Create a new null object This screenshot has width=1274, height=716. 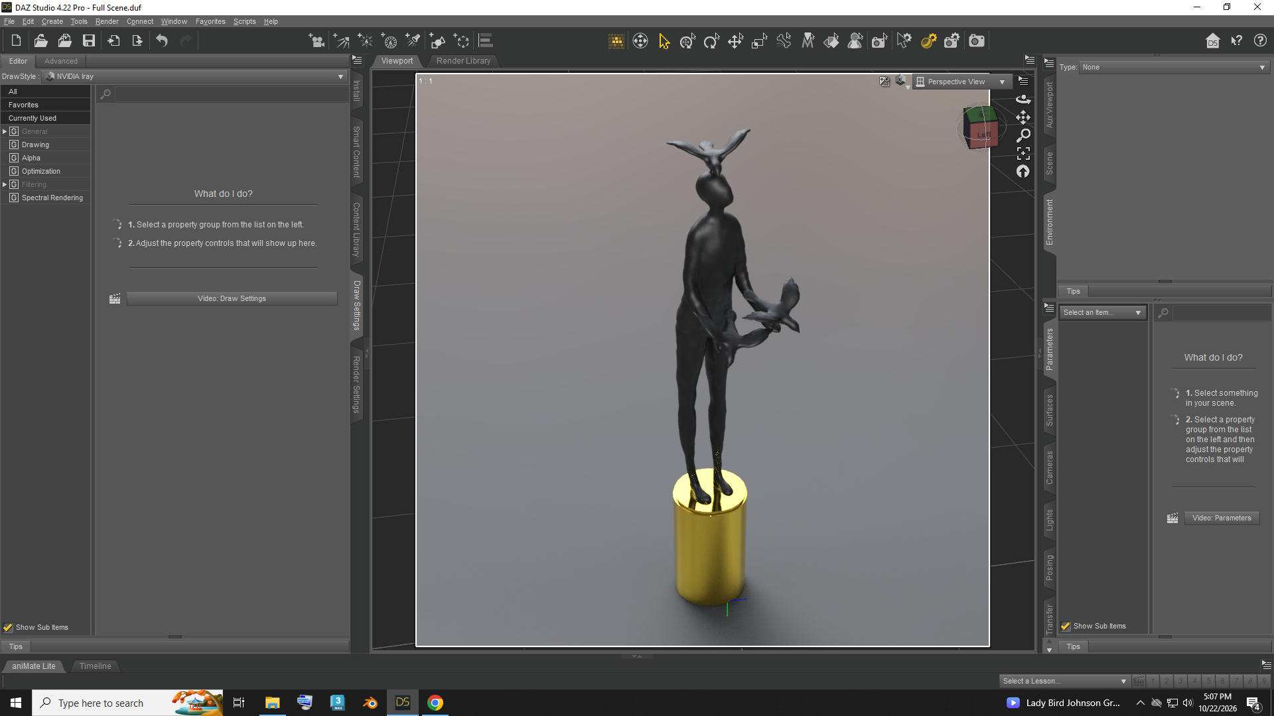462,41
